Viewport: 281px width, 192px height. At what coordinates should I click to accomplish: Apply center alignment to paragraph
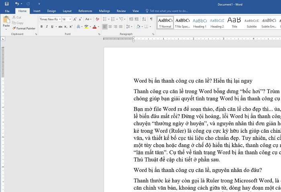pos(110,27)
